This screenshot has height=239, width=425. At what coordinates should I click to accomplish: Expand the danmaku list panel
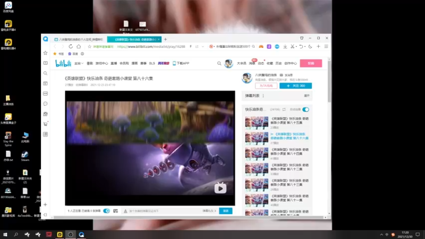tap(307, 96)
